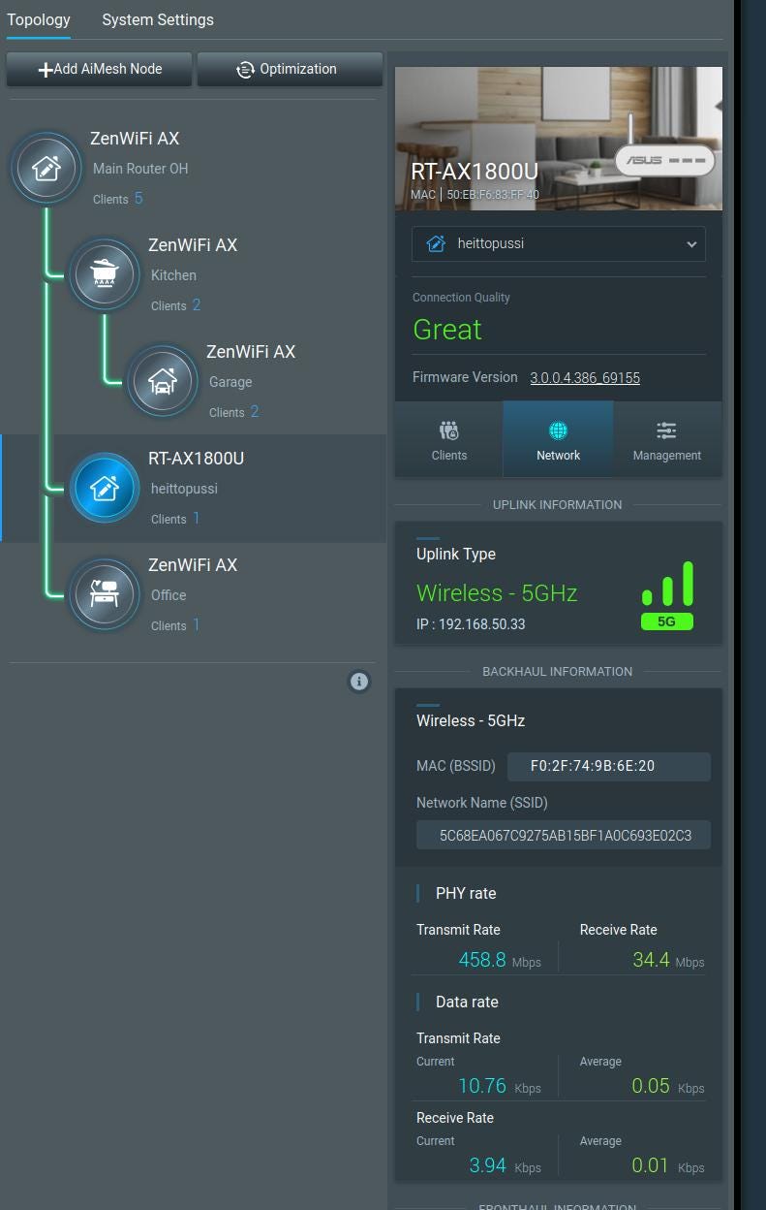Viewport: 766px width, 1210px height.
Task: Click the 5G signal strength icon
Action: pyautogui.click(x=667, y=595)
